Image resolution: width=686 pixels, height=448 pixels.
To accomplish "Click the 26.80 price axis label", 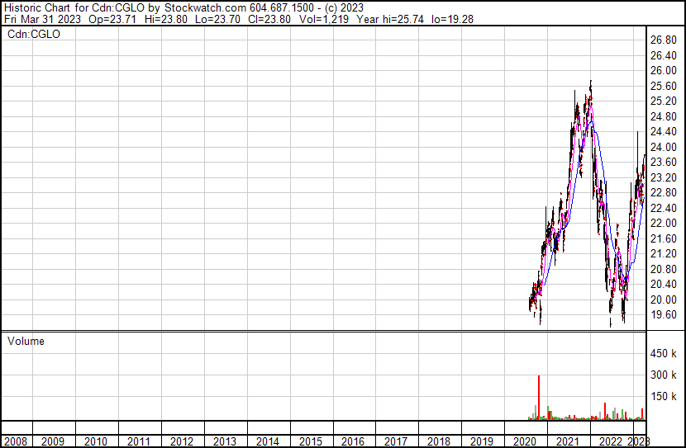I will coord(664,40).
